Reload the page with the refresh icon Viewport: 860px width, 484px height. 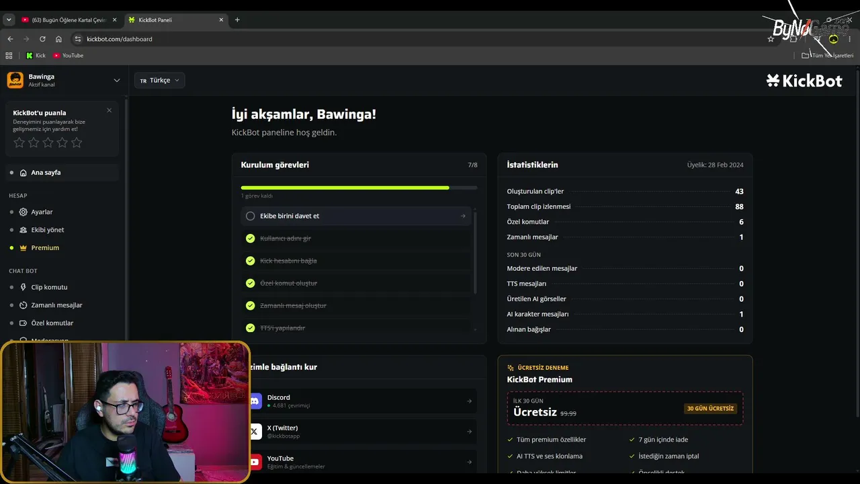click(42, 39)
